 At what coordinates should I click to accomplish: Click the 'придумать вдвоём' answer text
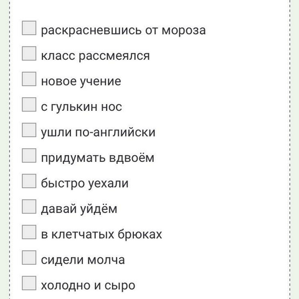98,158
